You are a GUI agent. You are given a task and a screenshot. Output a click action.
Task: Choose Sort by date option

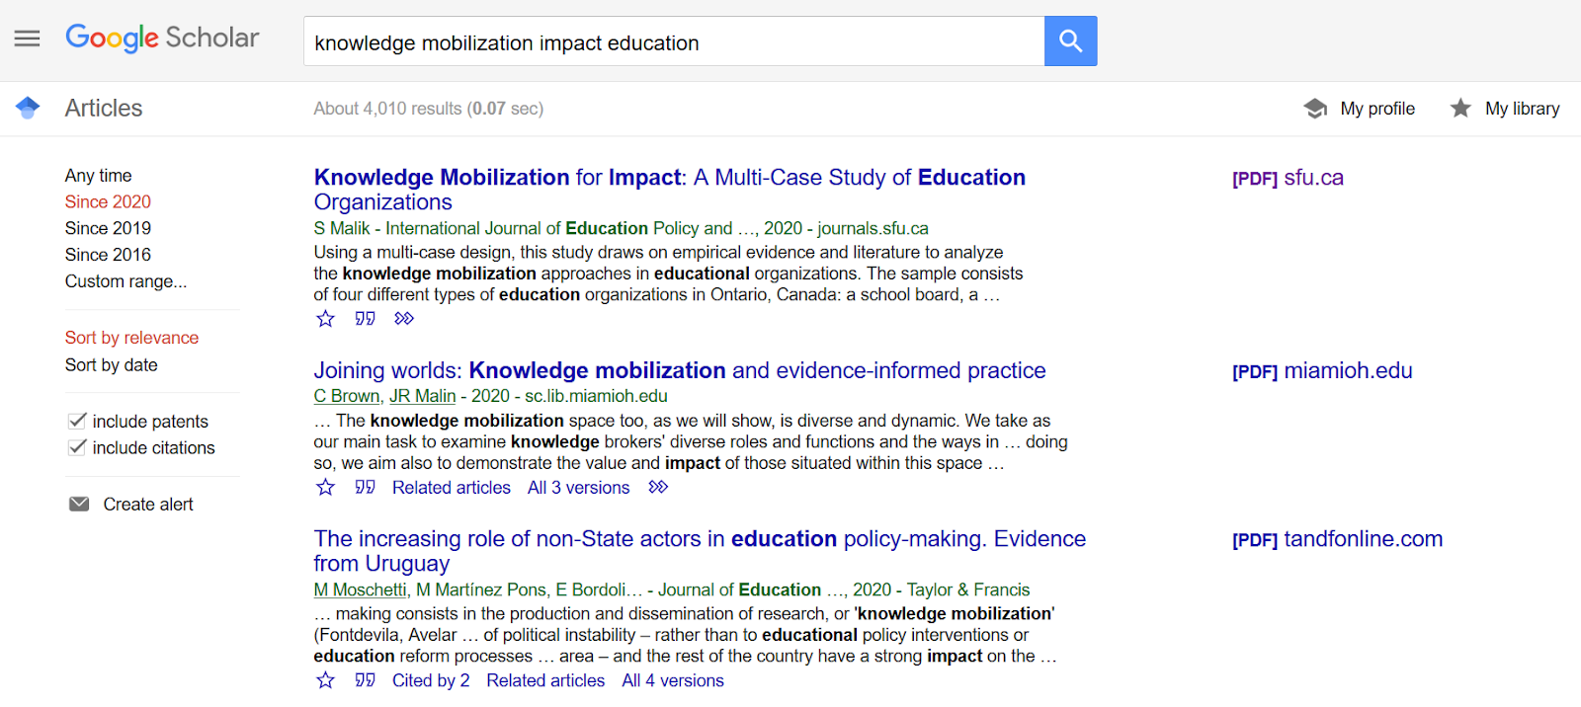pyautogui.click(x=112, y=365)
